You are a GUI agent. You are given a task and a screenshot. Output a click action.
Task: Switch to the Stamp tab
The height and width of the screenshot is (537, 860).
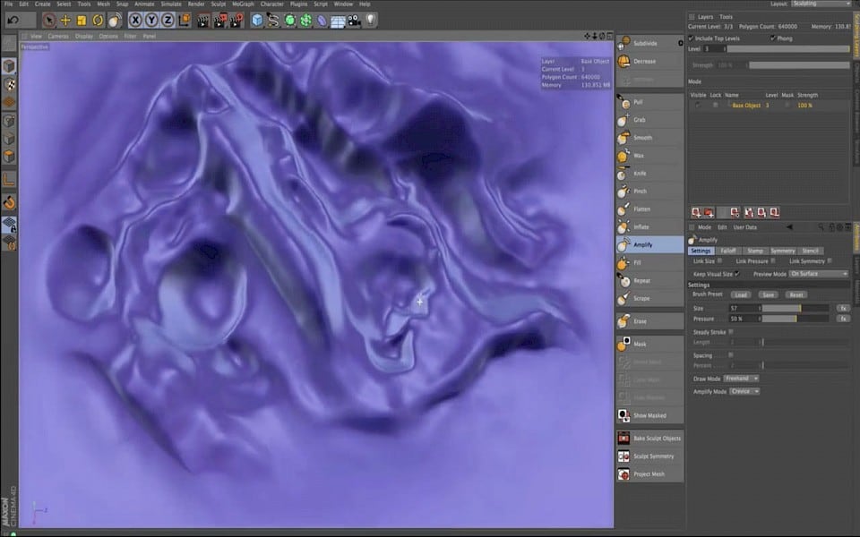tap(755, 251)
